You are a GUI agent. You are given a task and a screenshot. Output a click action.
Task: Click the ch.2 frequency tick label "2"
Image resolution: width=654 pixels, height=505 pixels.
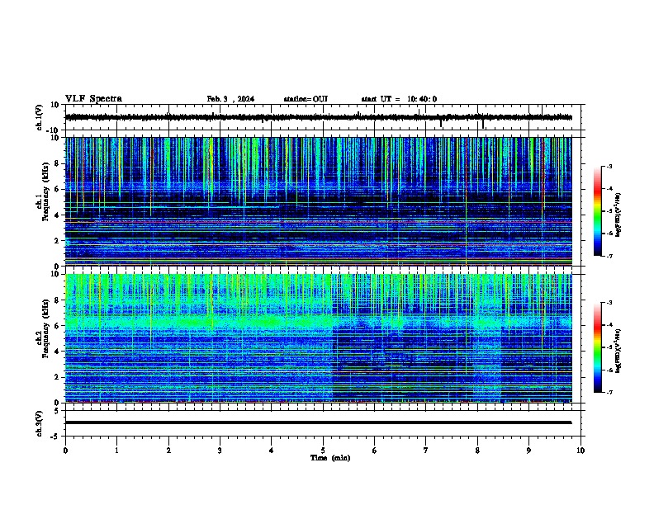click(x=58, y=377)
